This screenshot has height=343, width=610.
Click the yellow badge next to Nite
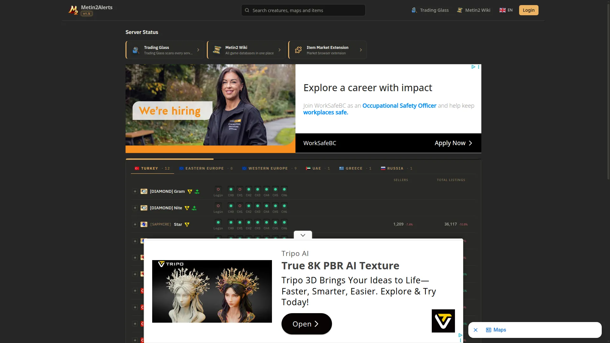187,208
